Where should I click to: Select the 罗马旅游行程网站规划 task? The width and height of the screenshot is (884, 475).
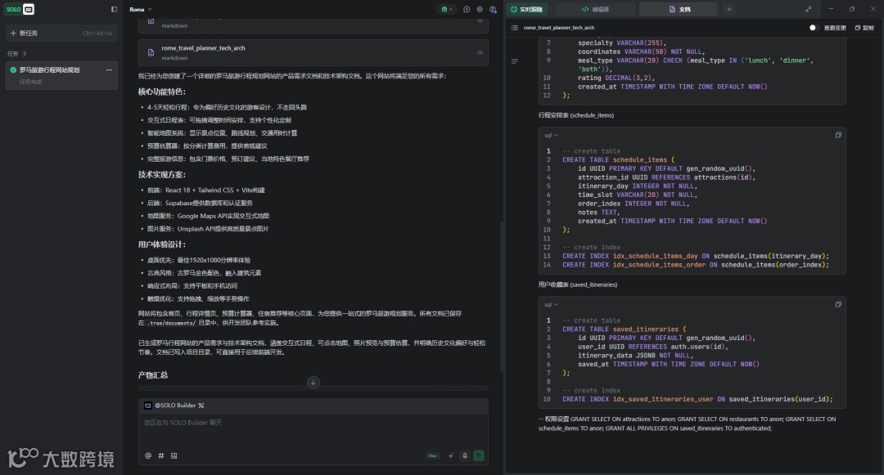61,75
